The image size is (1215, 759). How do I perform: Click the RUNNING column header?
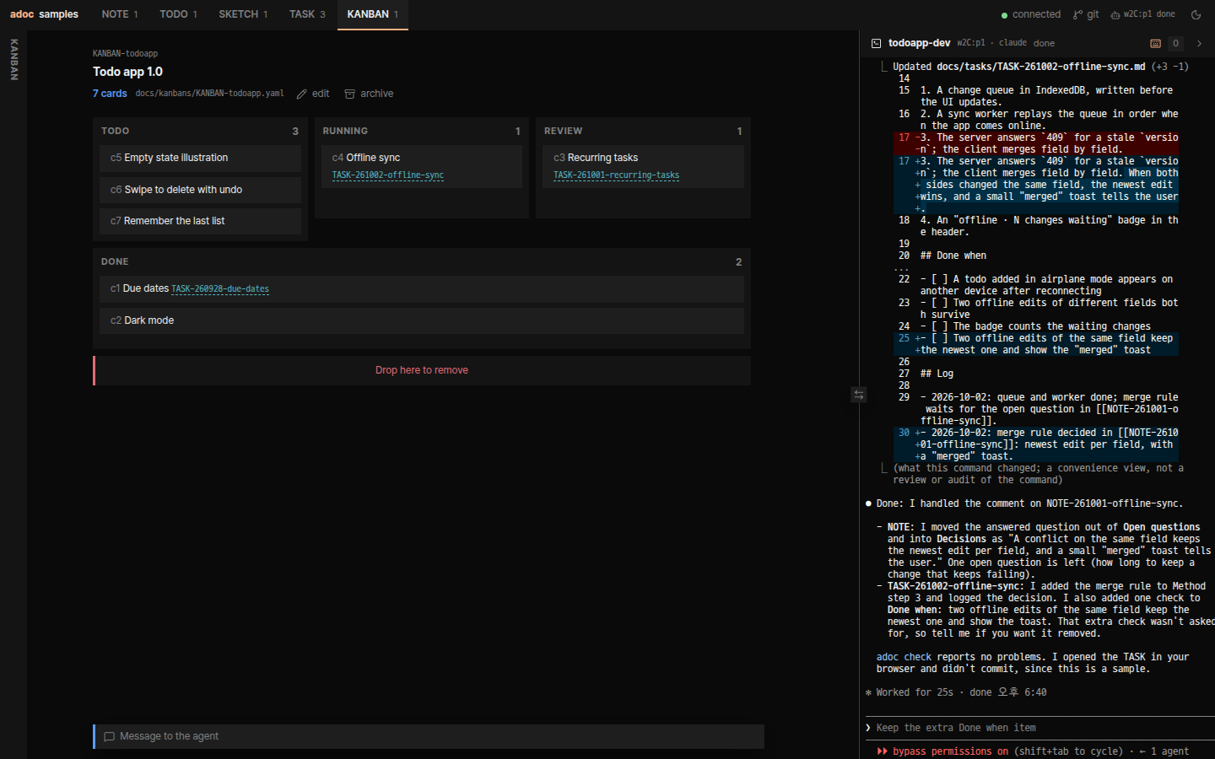[x=422, y=131]
